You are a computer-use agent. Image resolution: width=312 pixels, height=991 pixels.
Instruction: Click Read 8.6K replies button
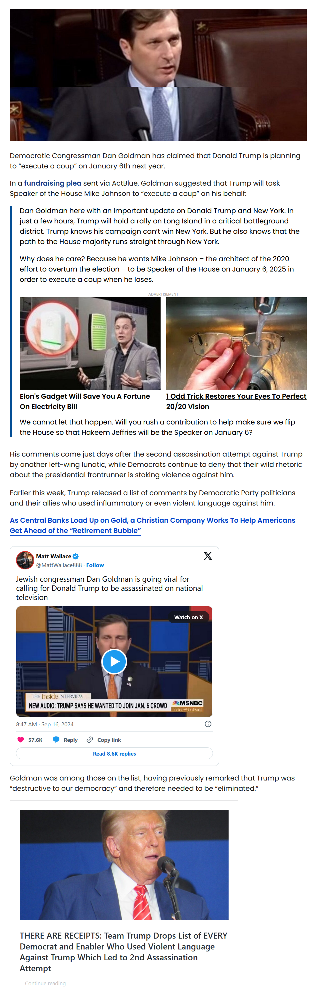114,753
